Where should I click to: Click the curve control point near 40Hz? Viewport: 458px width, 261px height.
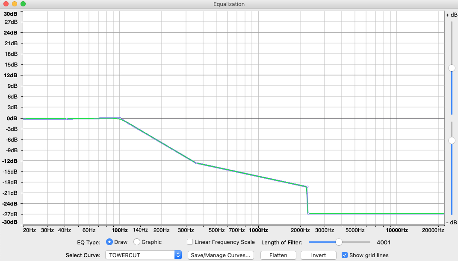pyautogui.click(x=67, y=119)
